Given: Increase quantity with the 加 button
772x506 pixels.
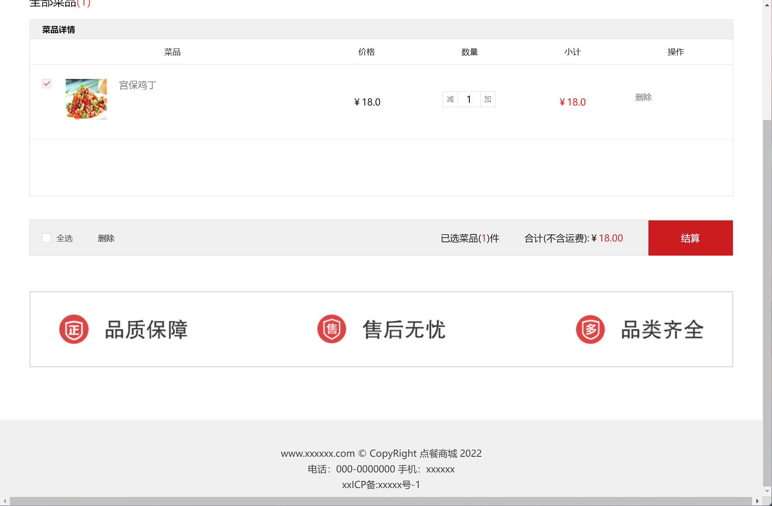Looking at the screenshot, I should tap(488, 99).
